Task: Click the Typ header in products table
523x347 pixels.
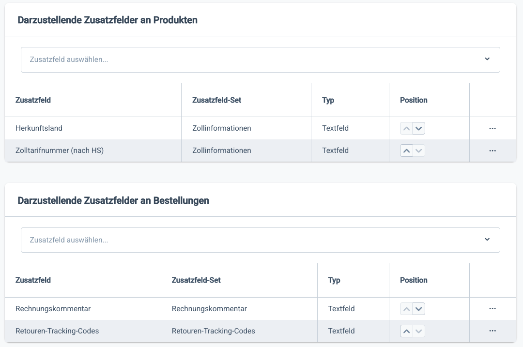Action: click(x=328, y=100)
